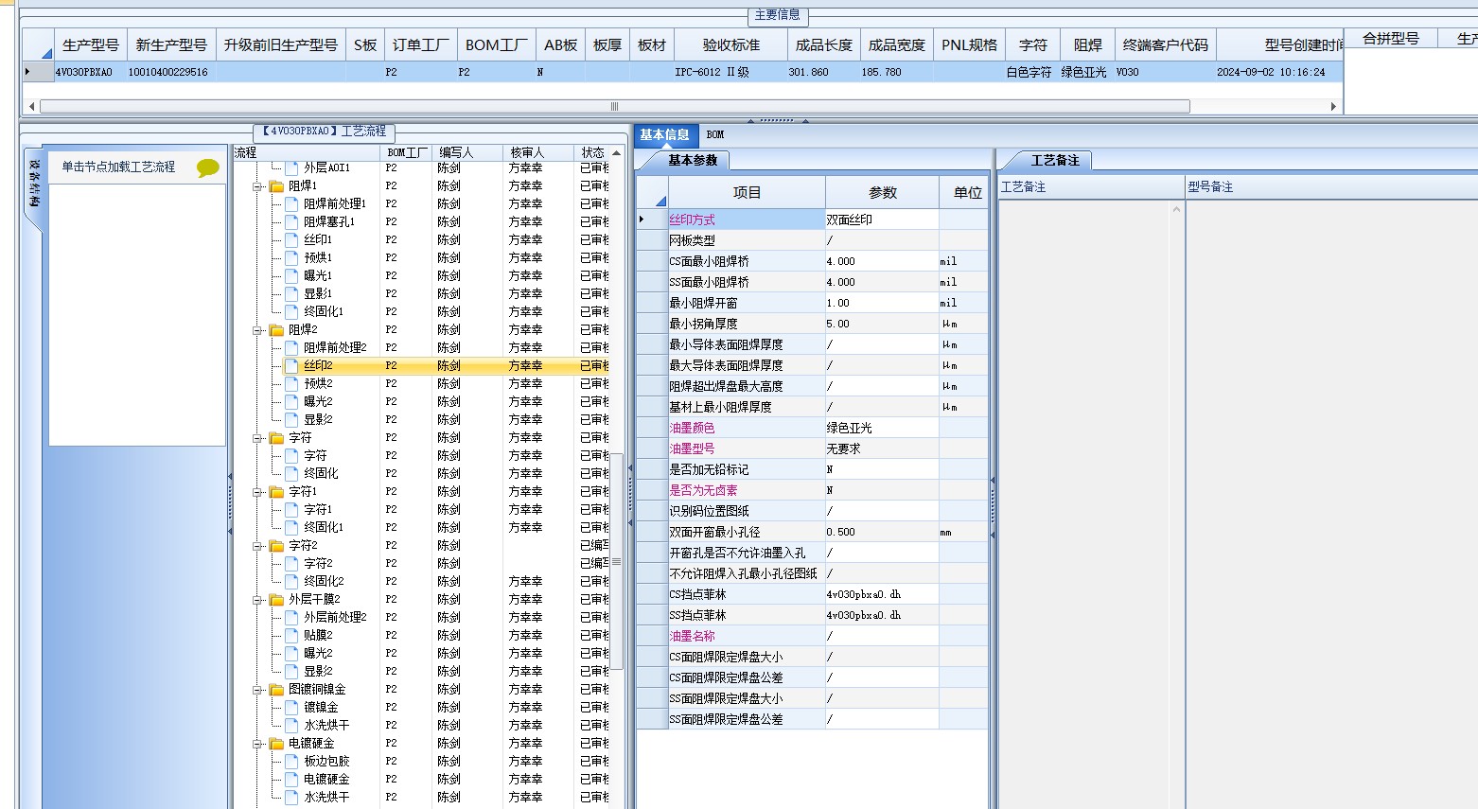The image size is (1478, 809).
Task: Click the 阻焊2 folder icon
Action: point(277,330)
